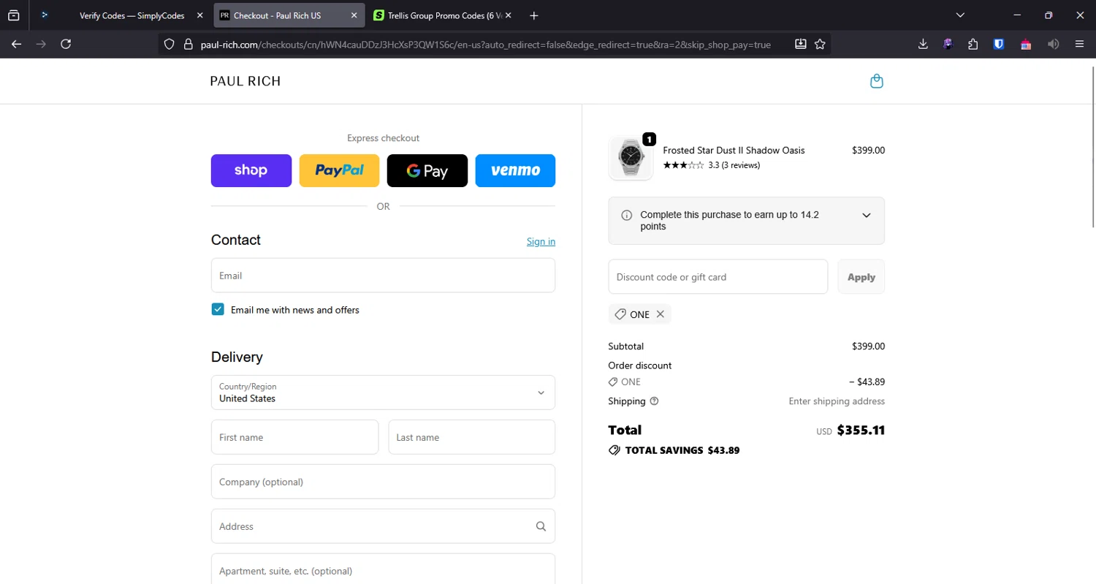Viewport: 1096px width, 584px height.
Task: Bookmark this page with the star icon
Action: 820,44
